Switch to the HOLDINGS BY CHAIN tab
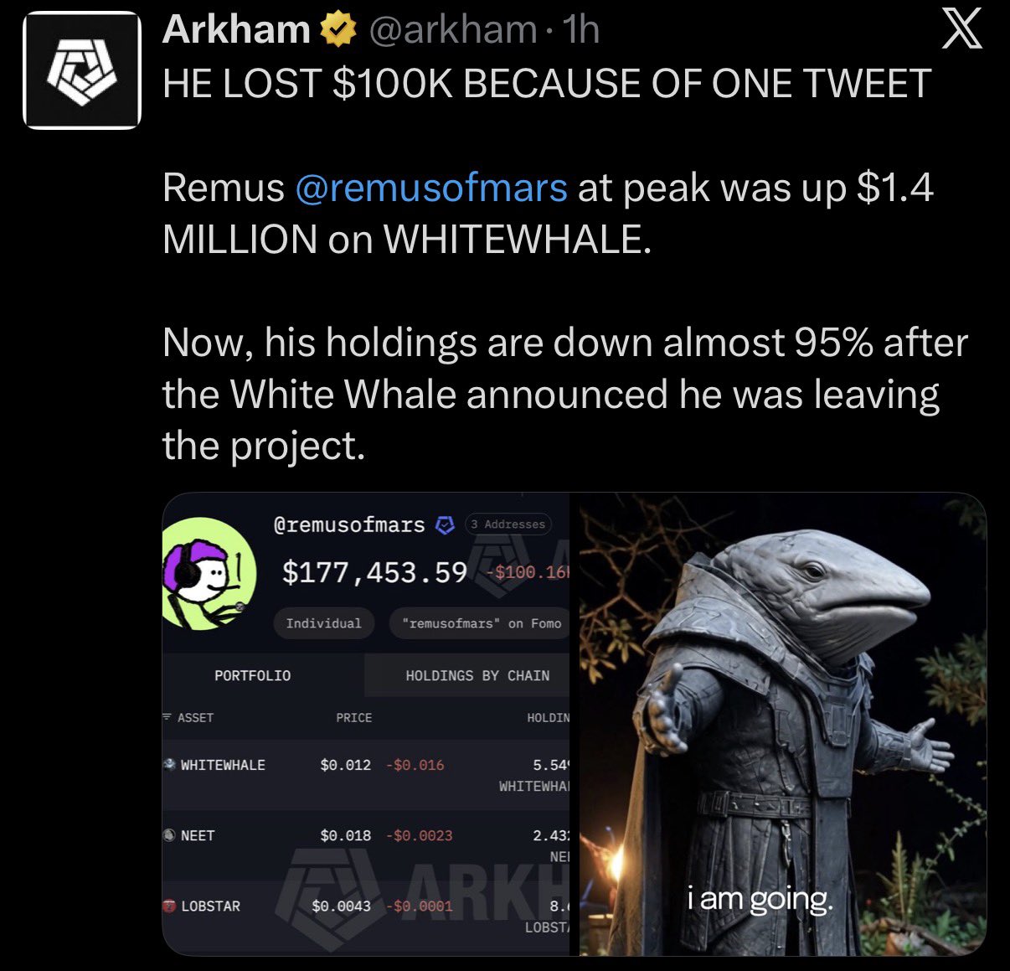The height and width of the screenshot is (971, 1010). point(477,675)
